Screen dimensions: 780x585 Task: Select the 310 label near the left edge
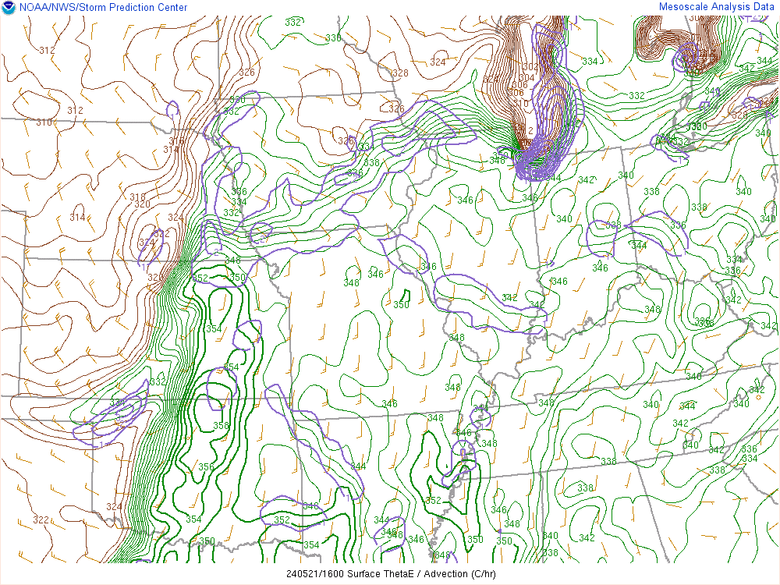[x=44, y=122]
